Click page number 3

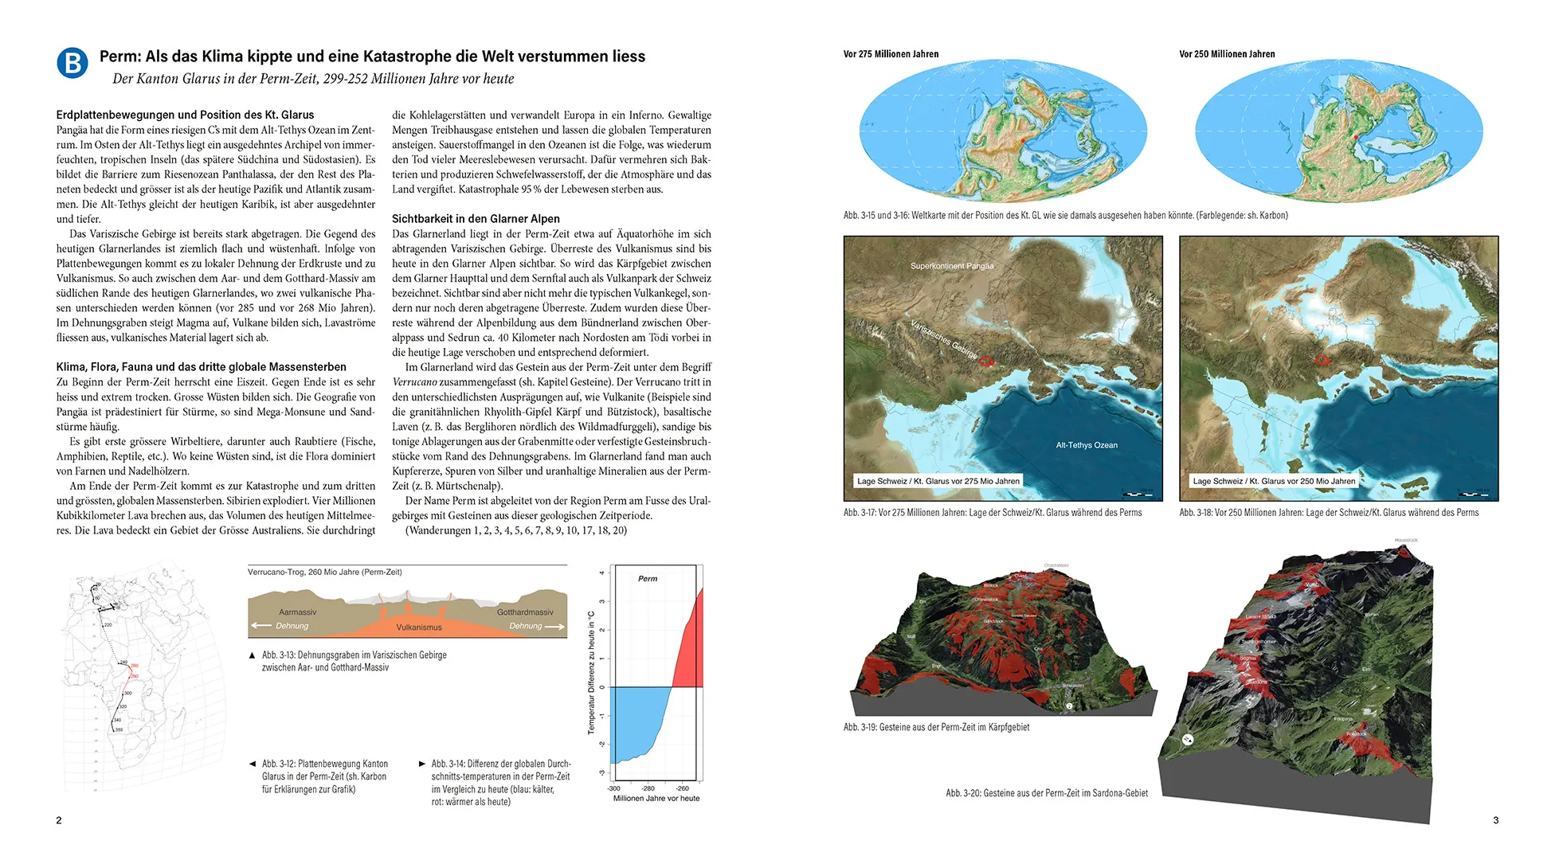(1496, 820)
